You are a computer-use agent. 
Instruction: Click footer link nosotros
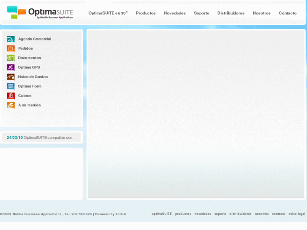pyautogui.click(x=261, y=214)
